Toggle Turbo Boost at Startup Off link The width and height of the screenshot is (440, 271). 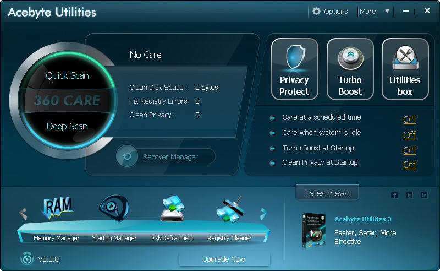click(409, 150)
